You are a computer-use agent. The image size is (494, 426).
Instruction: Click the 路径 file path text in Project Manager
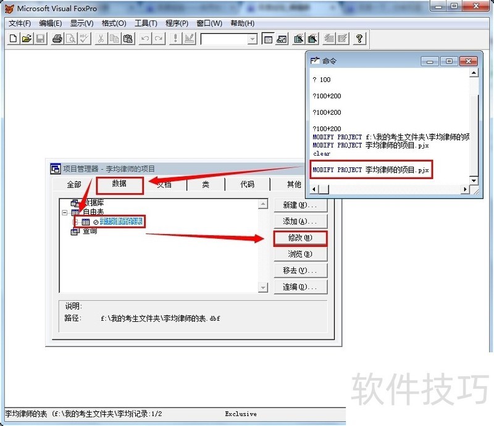pos(161,319)
